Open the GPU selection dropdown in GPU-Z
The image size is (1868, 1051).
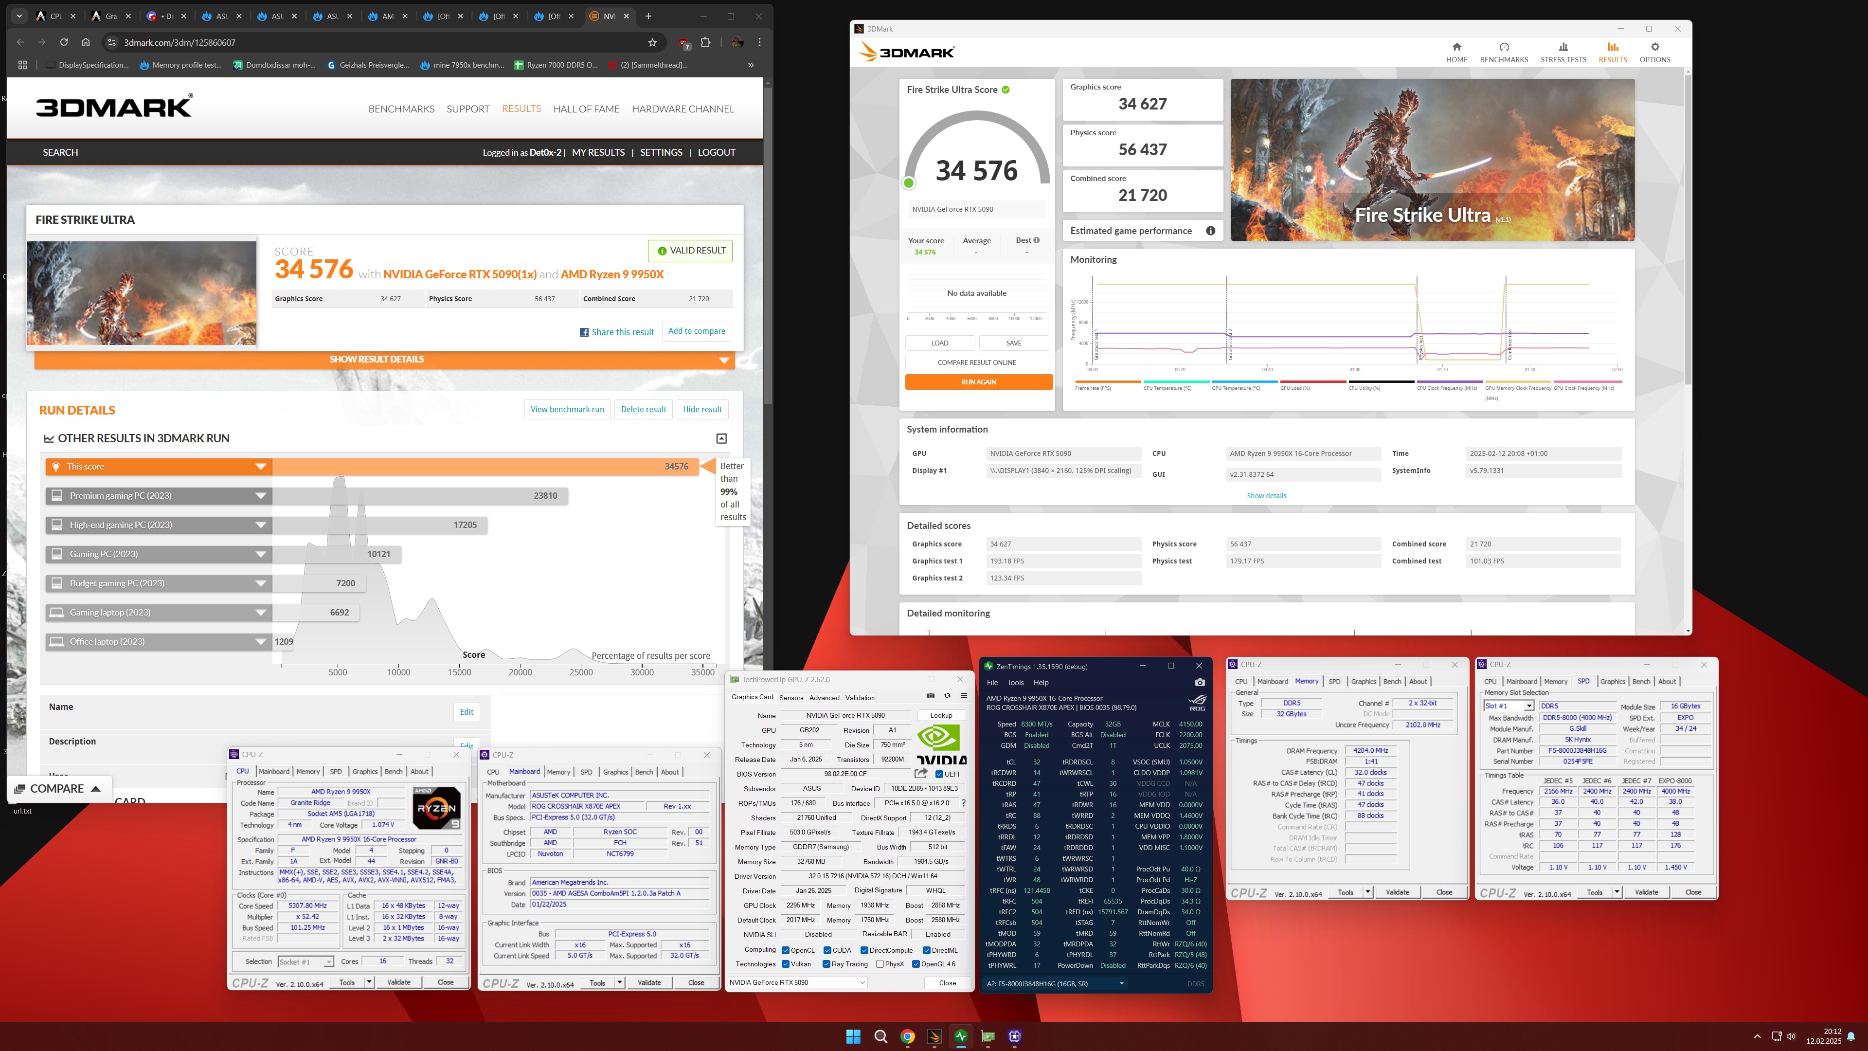pyautogui.click(x=798, y=982)
